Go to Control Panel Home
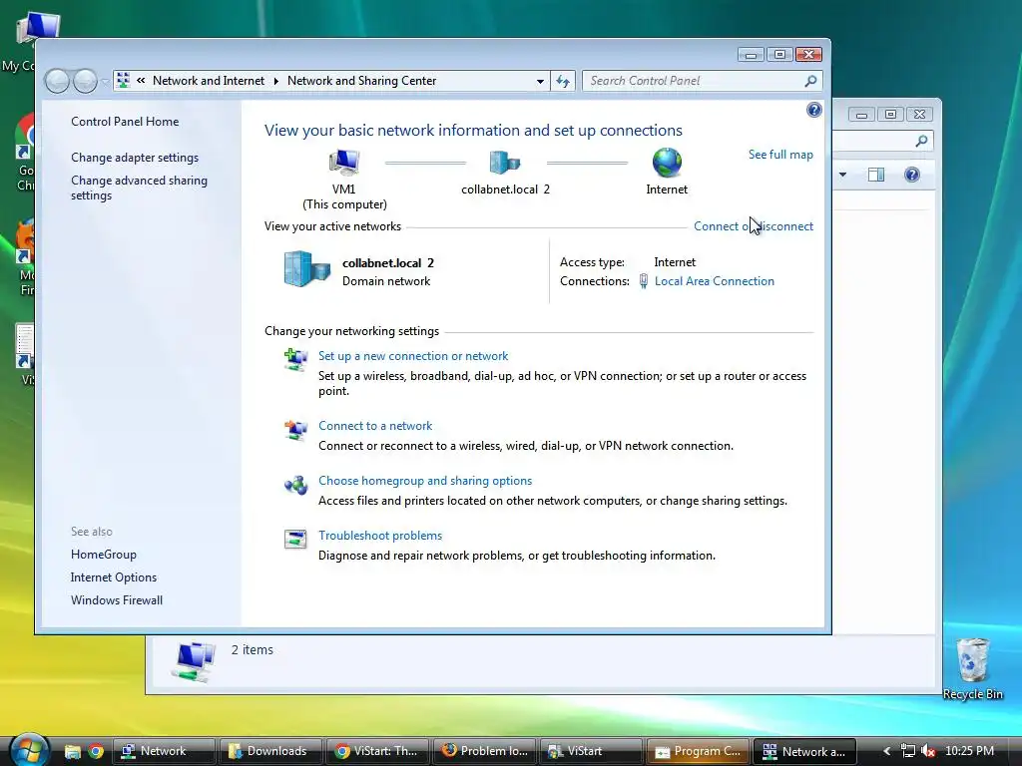The height and width of the screenshot is (766, 1022). pyautogui.click(x=125, y=121)
